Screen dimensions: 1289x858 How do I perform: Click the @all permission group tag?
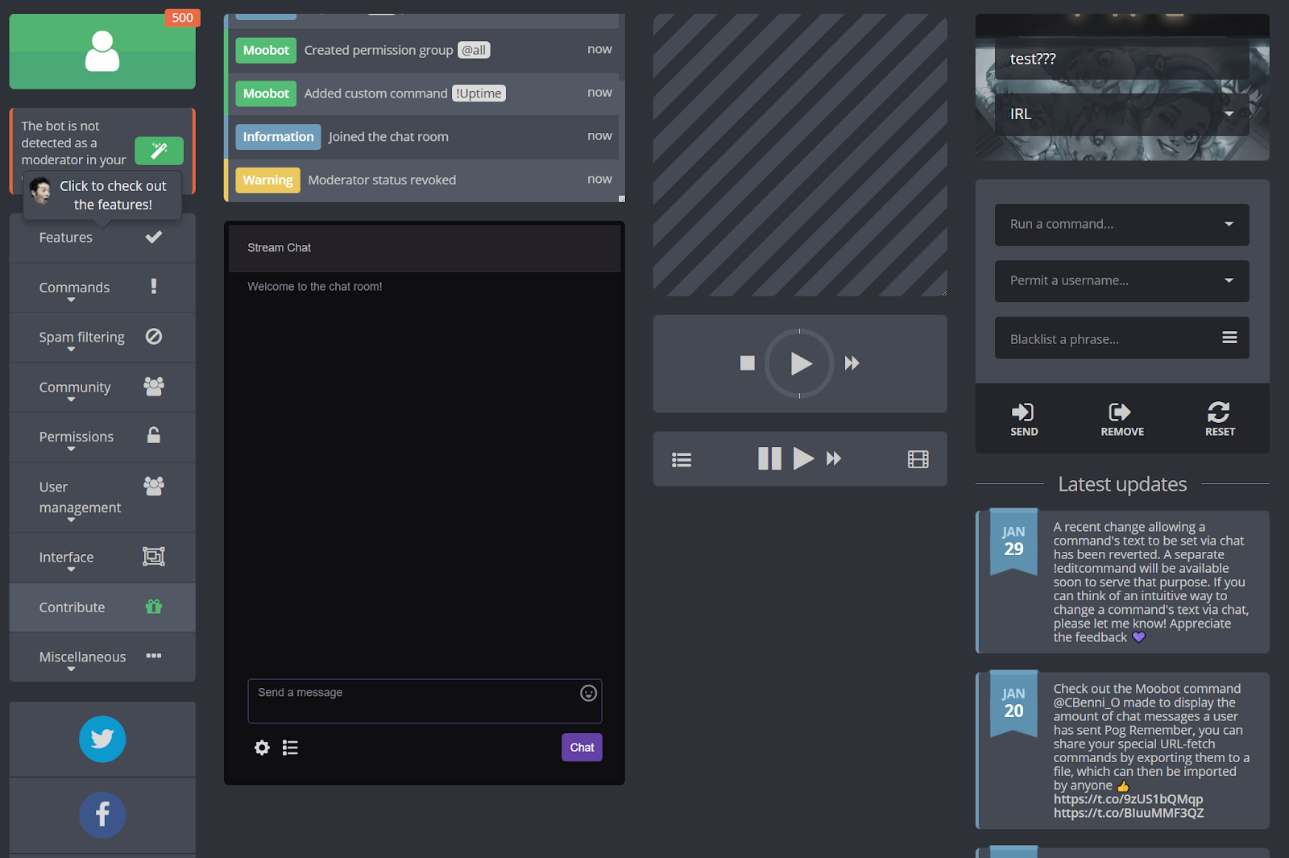474,50
